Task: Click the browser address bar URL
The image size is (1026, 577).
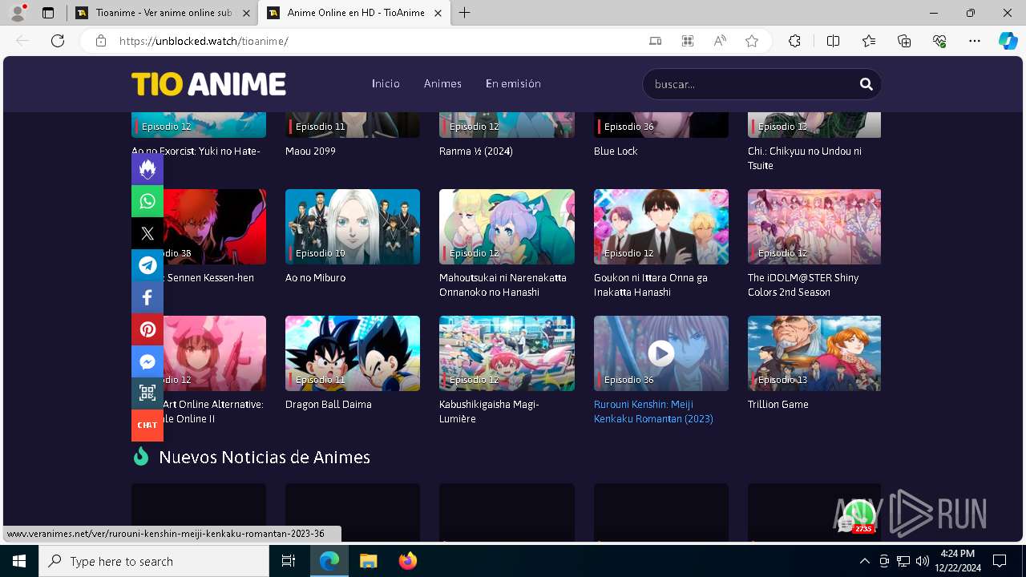Action: (x=204, y=41)
